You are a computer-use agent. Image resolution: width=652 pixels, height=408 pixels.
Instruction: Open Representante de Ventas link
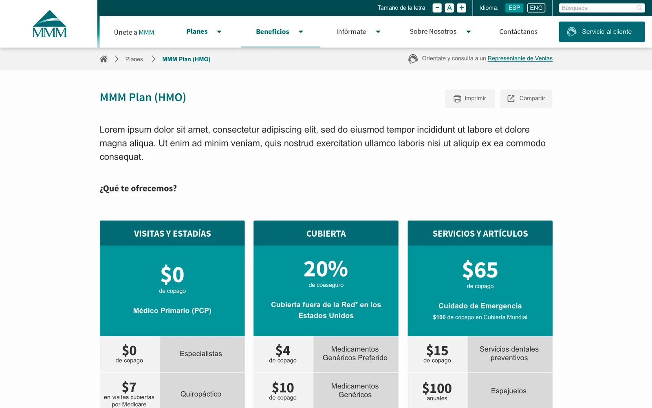(520, 58)
